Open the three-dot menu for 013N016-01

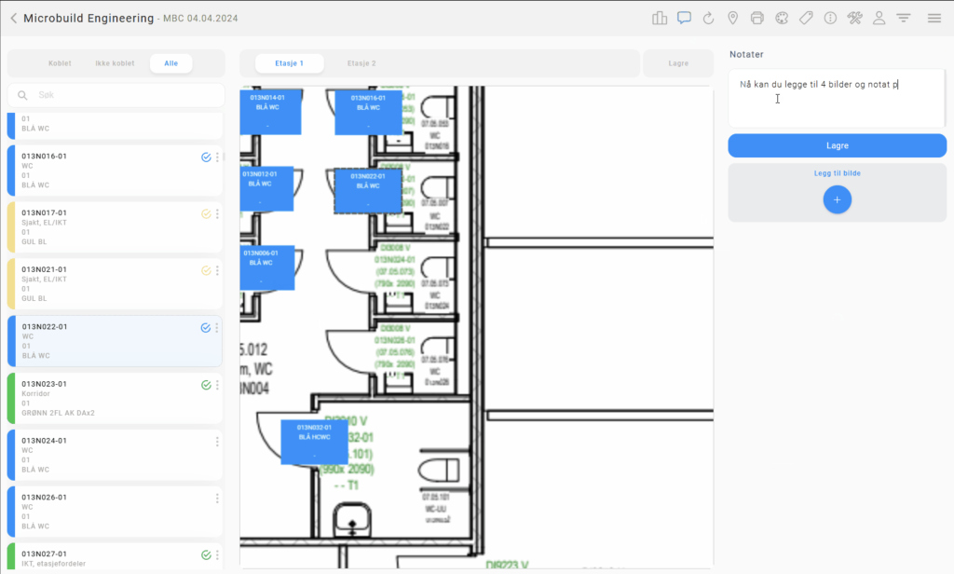point(217,157)
